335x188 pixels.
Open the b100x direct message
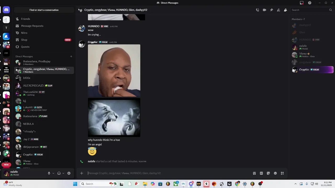pyautogui.click(x=44, y=78)
